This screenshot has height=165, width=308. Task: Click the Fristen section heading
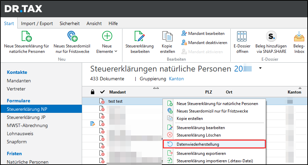pos(14,153)
